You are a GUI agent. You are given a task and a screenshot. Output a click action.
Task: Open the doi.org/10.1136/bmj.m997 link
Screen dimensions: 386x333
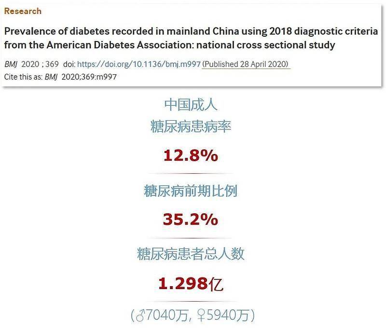tap(139, 64)
